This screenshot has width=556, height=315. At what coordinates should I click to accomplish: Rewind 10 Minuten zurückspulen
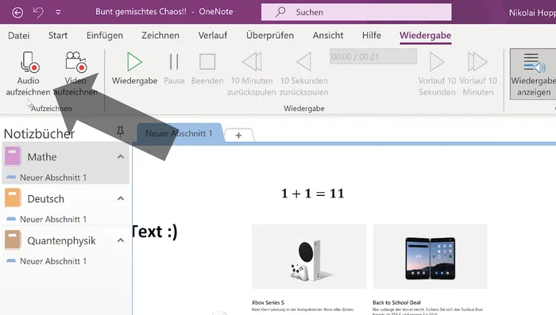click(252, 74)
